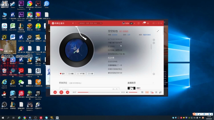Open the skin theme icon in title bar
This screenshot has height=120, width=214.
pos(139,23)
